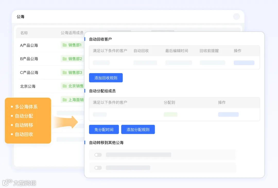Click 添加回收规则 button
Viewport: 278px width, 188px height.
click(x=106, y=78)
